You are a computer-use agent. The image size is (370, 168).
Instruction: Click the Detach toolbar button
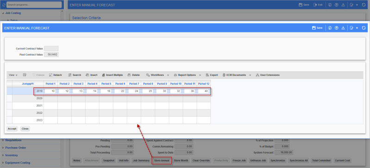tap(55, 75)
